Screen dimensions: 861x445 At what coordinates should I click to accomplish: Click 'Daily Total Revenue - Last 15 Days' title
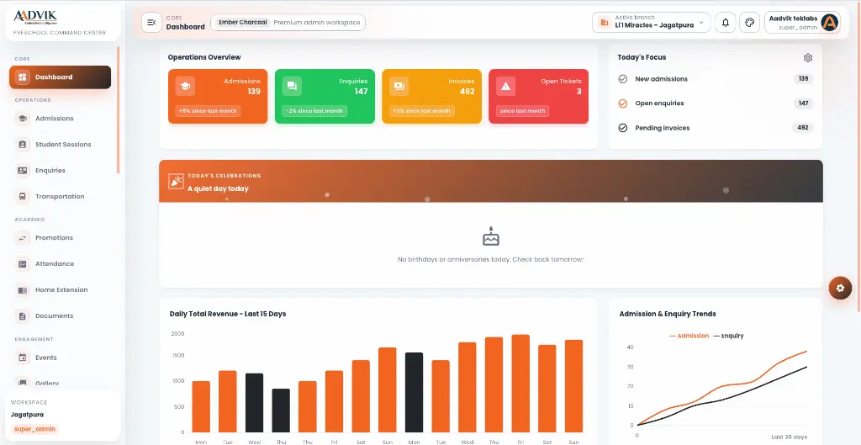[x=228, y=315]
